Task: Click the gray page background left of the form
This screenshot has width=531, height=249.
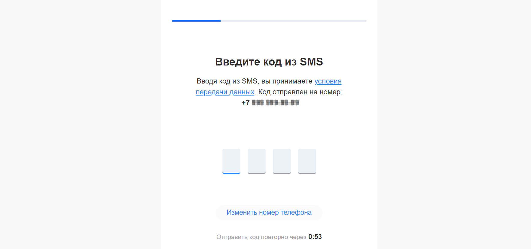Action: [81, 124]
